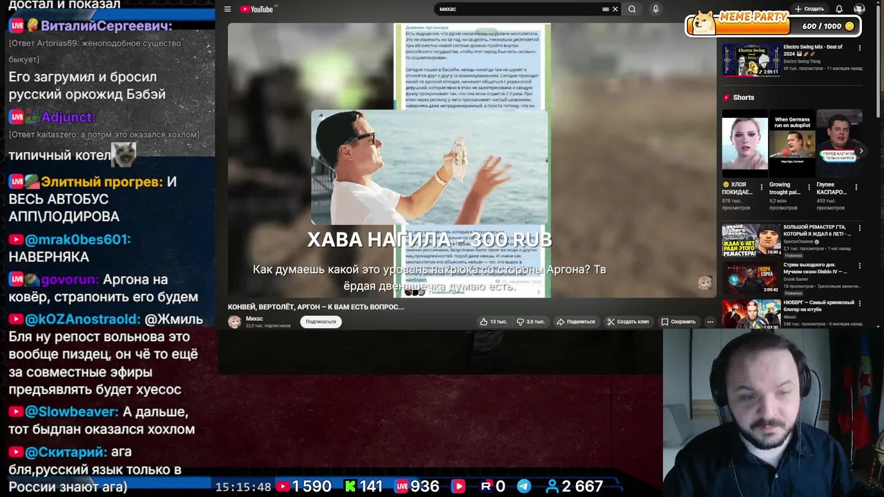The width and height of the screenshot is (884, 497).
Task: Click the Shorts section logo icon
Action: [x=727, y=97]
